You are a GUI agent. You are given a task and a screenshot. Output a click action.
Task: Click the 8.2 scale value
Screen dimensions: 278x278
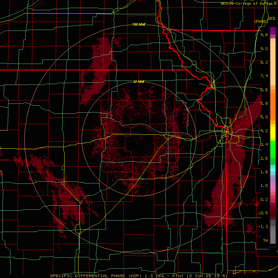264,62
